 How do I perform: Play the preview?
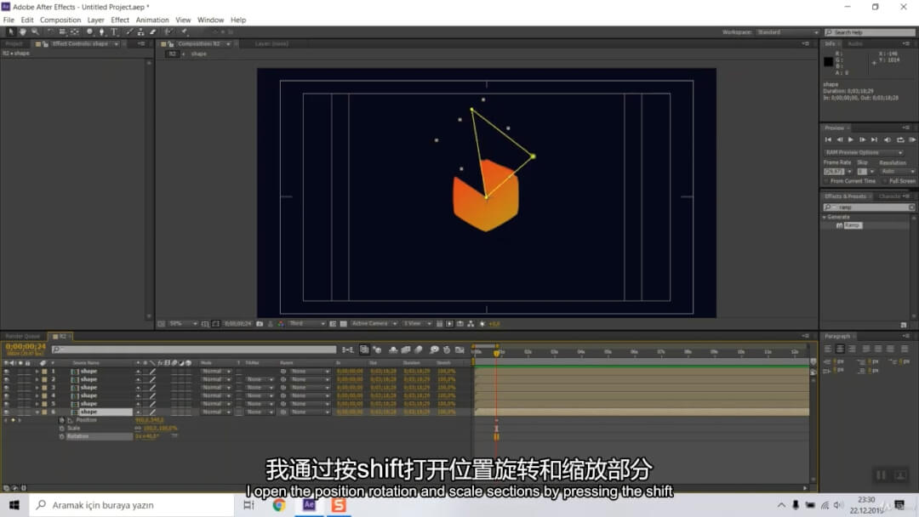click(851, 140)
